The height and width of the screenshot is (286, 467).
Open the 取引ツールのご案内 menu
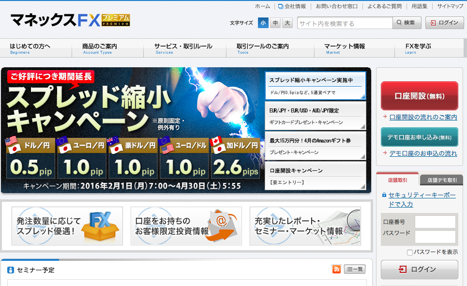(x=270, y=48)
